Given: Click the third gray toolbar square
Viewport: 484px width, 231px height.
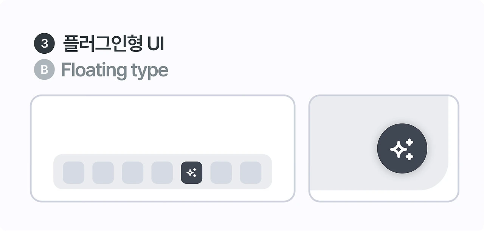Looking at the screenshot, I should 132,173.
